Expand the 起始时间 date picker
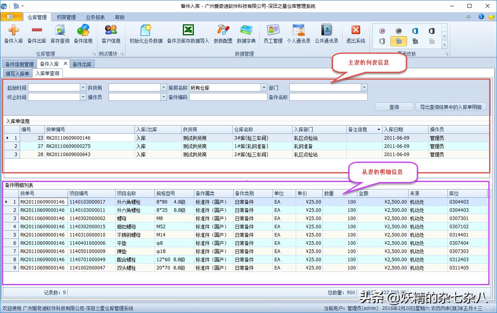This screenshot has height=313, width=497. (x=82, y=87)
